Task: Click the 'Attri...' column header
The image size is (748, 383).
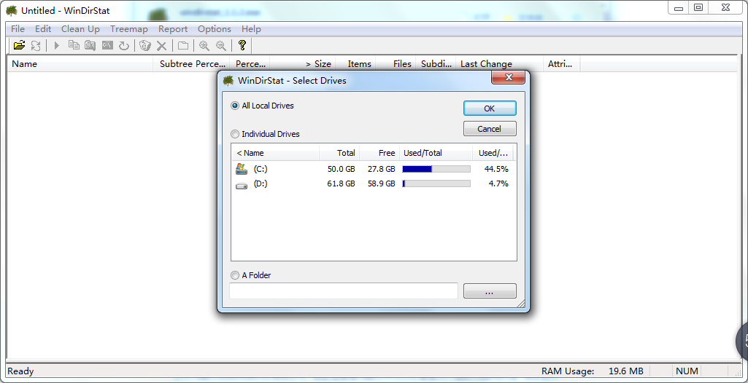Action: pyautogui.click(x=562, y=64)
